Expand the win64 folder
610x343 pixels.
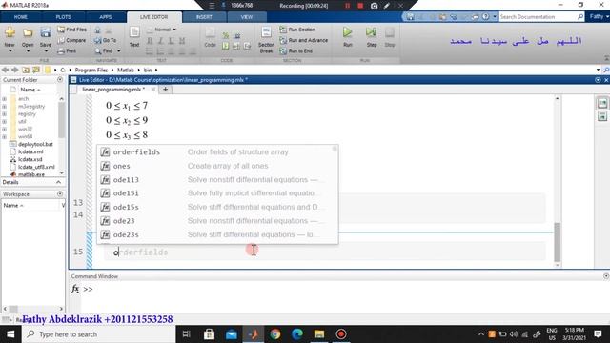click(4, 136)
